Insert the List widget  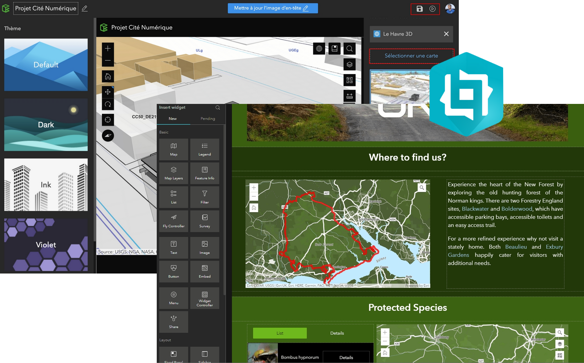click(x=174, y=197)
